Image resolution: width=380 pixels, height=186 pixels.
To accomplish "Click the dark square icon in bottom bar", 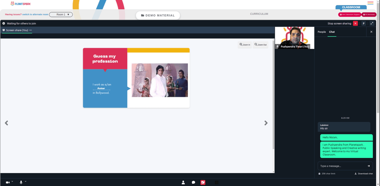I will (217, 182).
